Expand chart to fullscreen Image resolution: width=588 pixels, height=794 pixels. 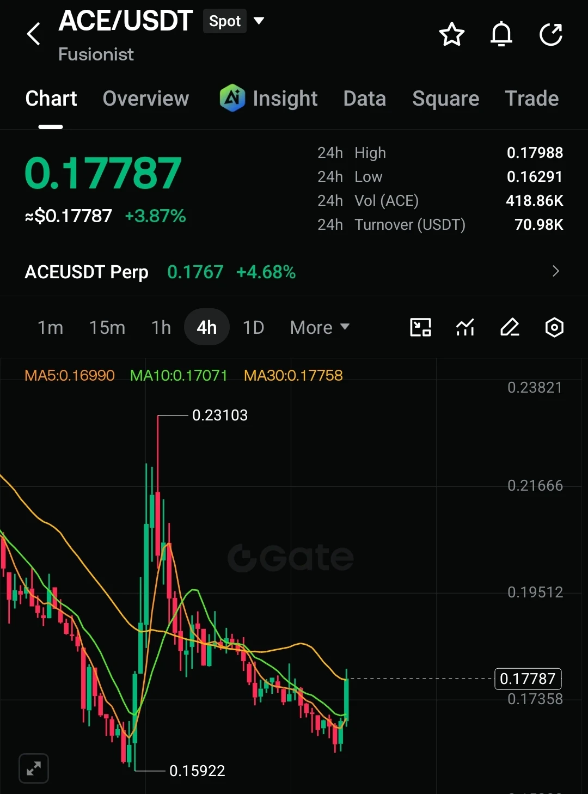(34, 768)
